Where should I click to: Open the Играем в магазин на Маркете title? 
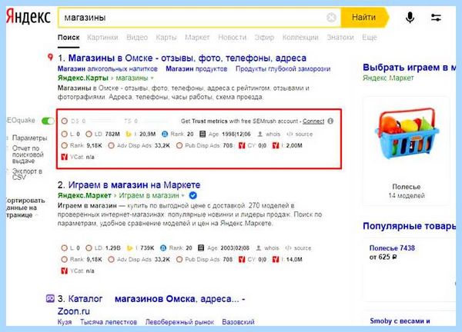click(x=134, y=185)
